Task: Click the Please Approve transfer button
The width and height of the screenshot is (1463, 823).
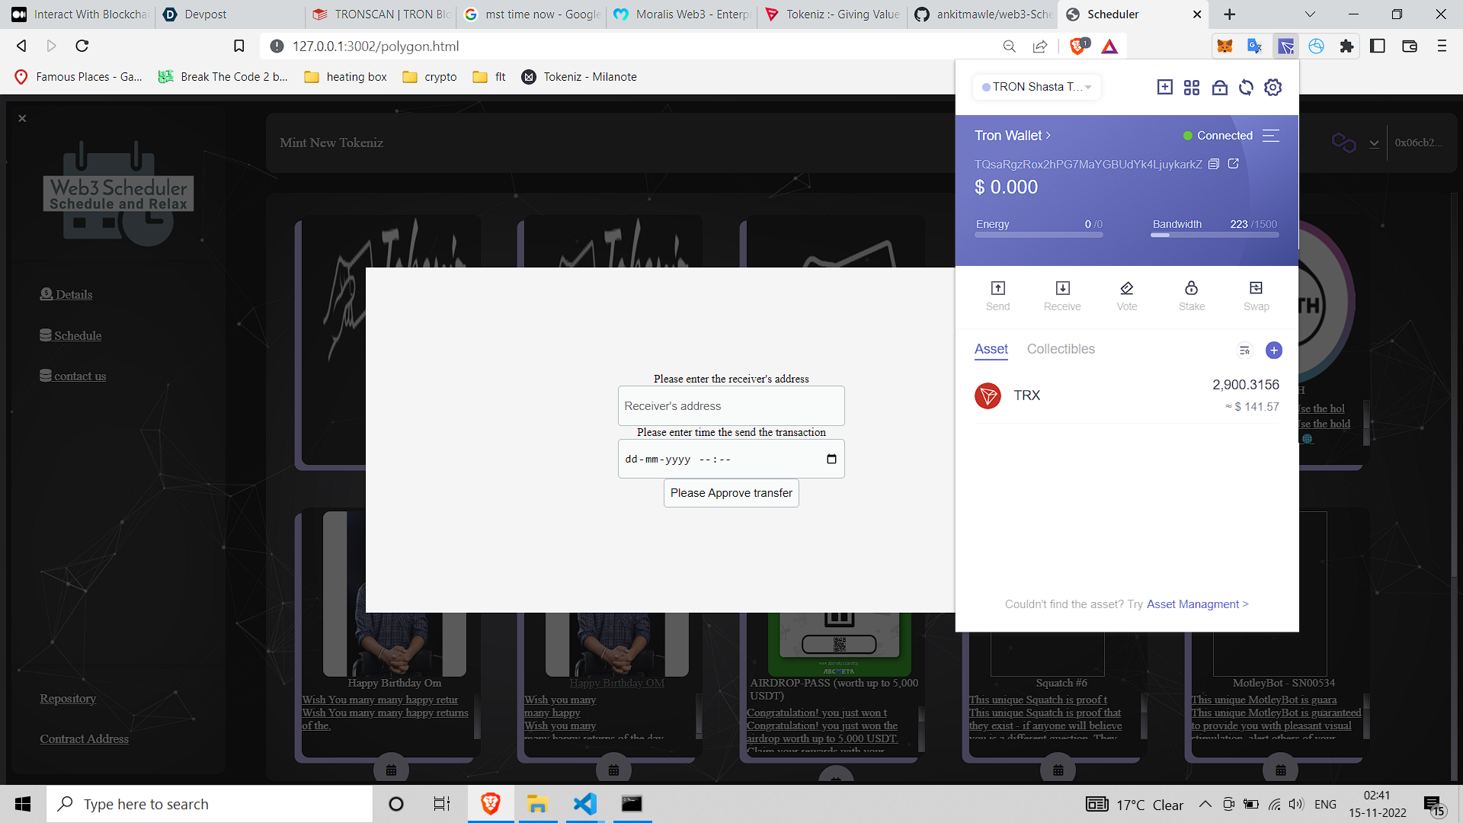Action: [x=731, y=493]
